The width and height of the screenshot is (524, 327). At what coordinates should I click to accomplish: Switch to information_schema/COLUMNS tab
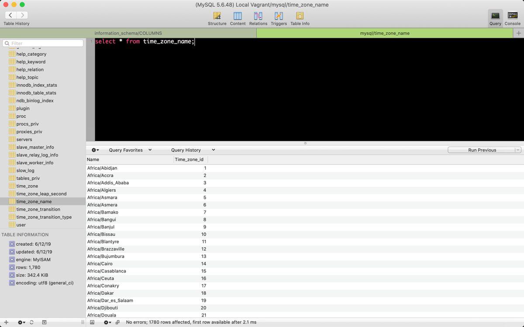pos(128,33)
